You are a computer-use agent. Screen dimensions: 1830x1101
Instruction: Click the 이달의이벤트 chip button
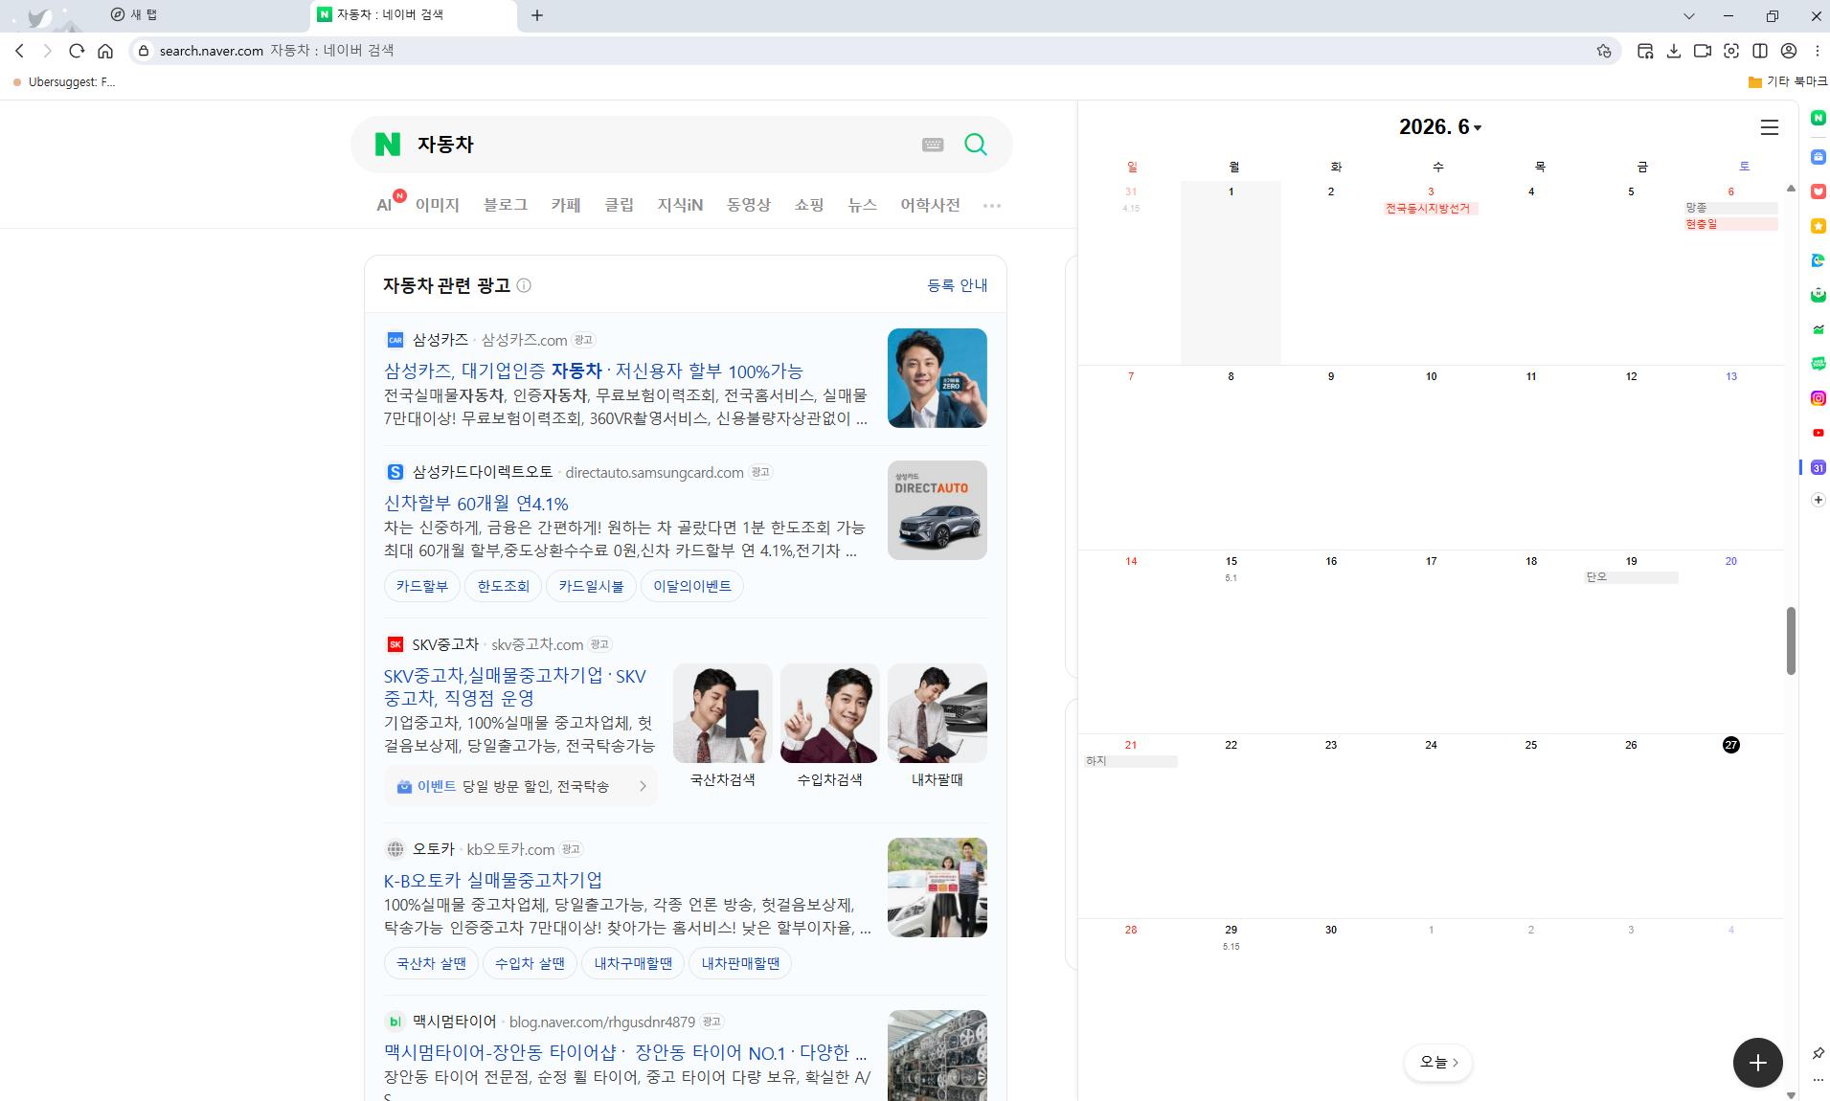692,586
